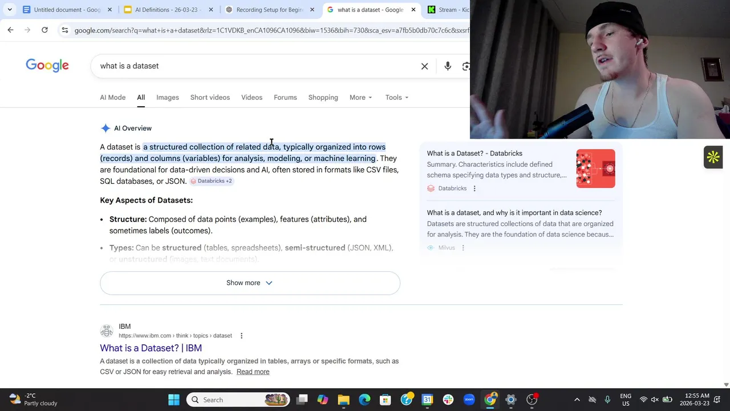Close the AI Definitions tab
Screen dimensions: 730x411
210,10
